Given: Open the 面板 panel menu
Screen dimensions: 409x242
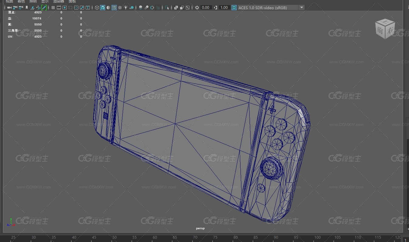Looking at the screenshot, I should coord(72,1).
